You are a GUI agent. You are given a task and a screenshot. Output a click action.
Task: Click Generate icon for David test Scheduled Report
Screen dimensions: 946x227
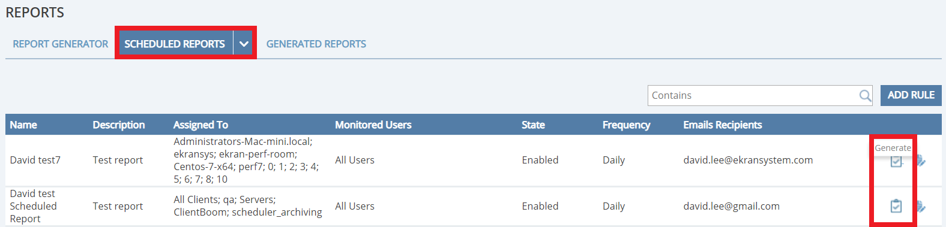[896, 206]
